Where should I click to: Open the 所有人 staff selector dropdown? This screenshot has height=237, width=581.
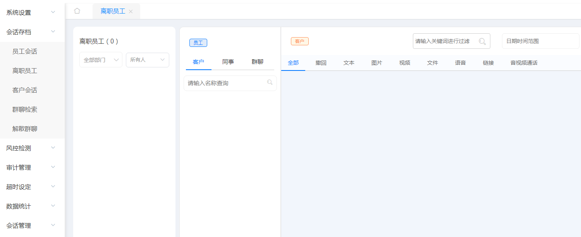click(x=147, y=60)
